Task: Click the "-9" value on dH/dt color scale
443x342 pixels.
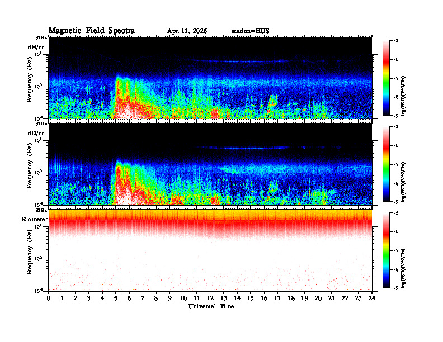Action: 396,116
